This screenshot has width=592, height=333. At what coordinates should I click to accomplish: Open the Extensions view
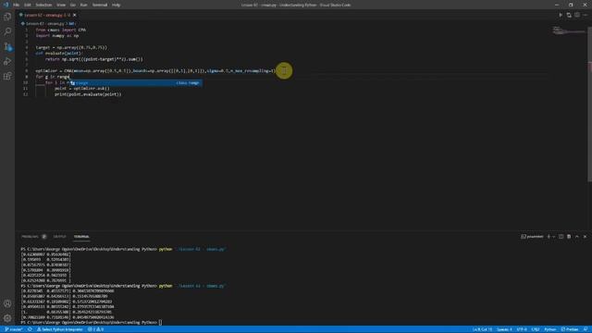click(x=7, y=76)
